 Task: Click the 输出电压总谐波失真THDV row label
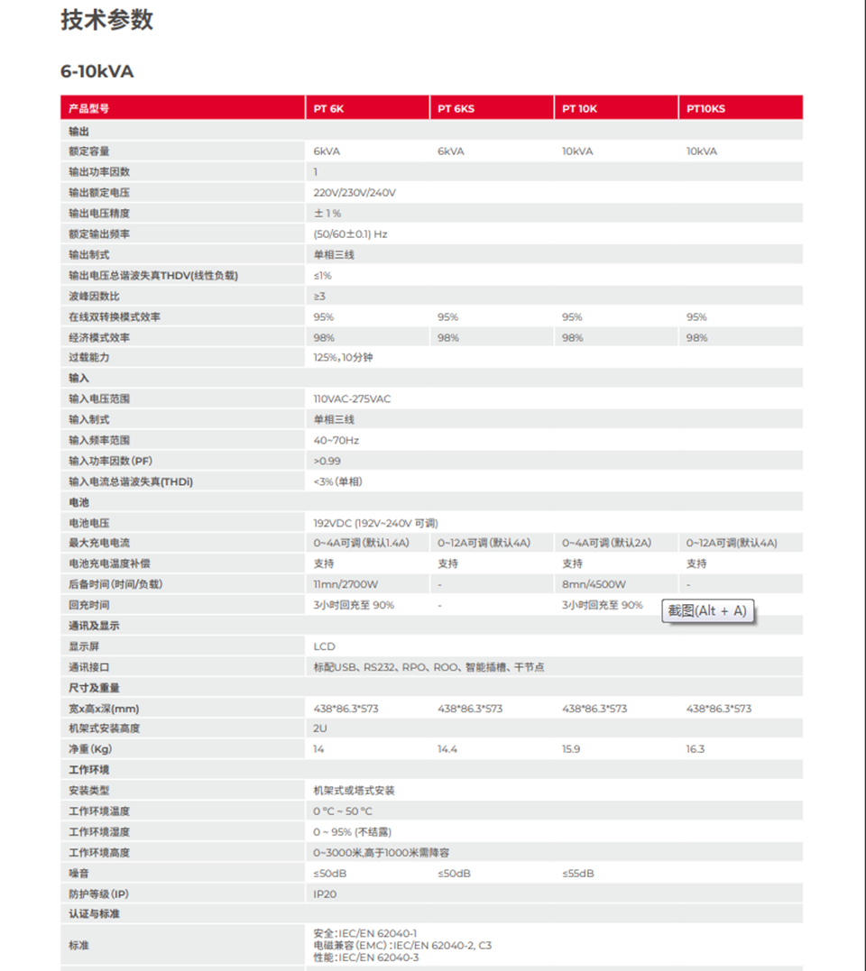click(x=153, y=276)
